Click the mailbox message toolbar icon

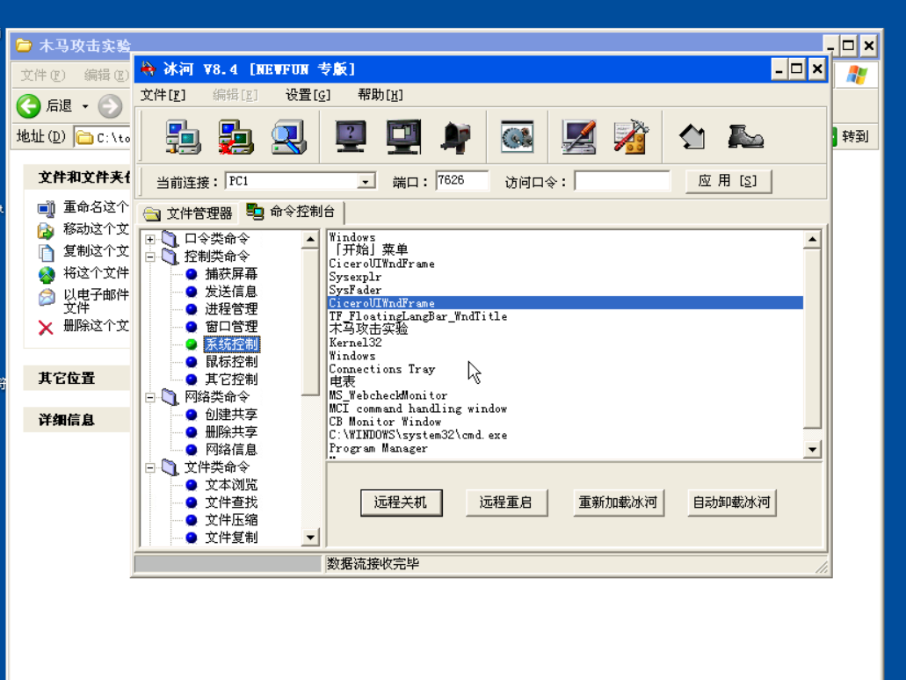coord(456,138)
